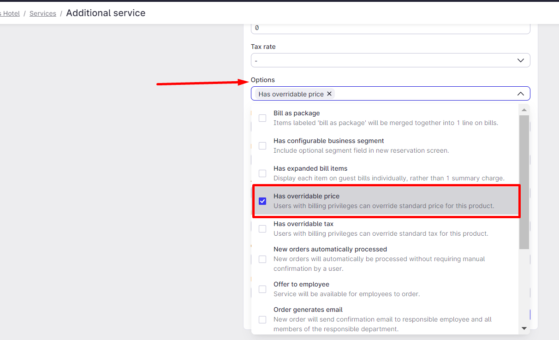Click the scroll down arrow in options list
Screen dimensions: 559x340
pos(523,328)
